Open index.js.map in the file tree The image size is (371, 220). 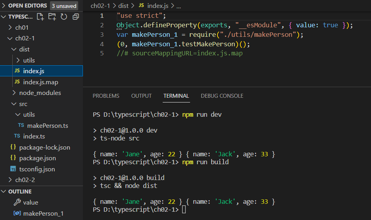41,82
